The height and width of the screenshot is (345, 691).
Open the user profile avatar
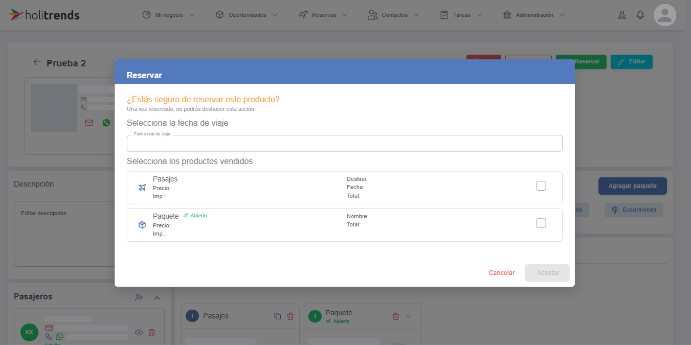tap(665, 15)
